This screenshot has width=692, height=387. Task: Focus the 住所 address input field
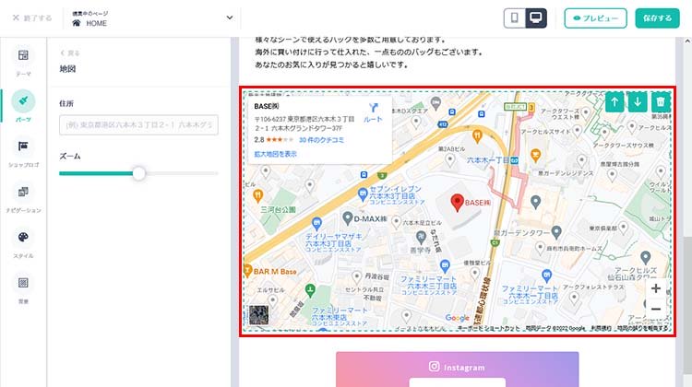[x=138, y=125]
